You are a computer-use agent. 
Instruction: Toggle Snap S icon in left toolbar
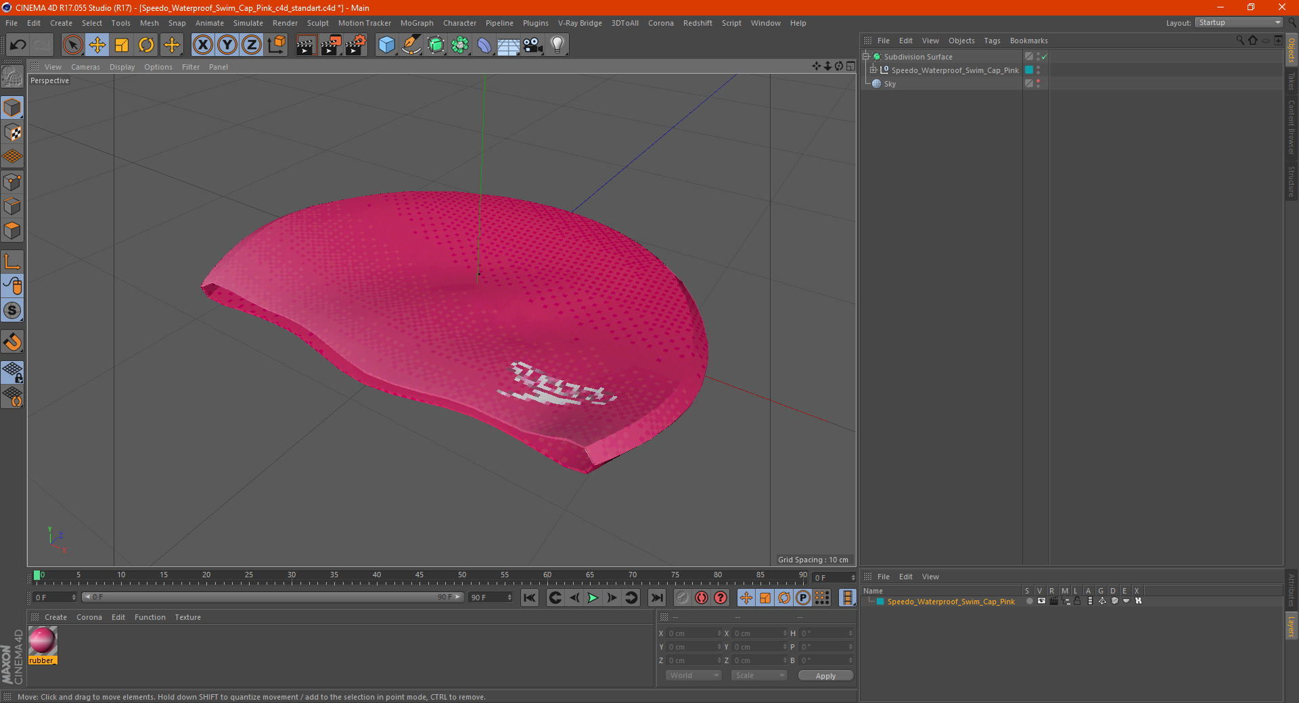tap(12, 310)
